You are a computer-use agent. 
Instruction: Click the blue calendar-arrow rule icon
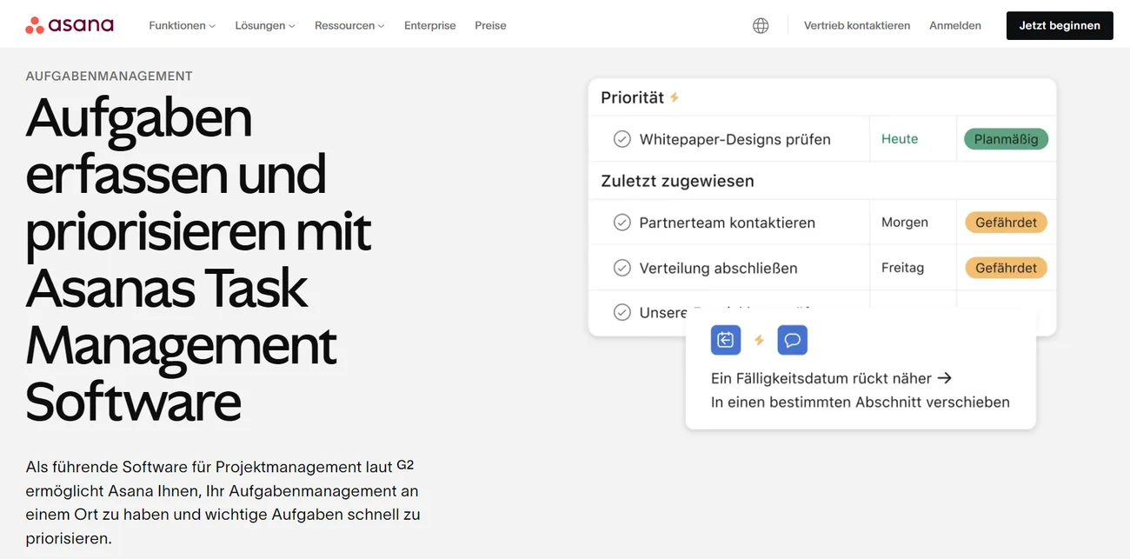[726, 340]
